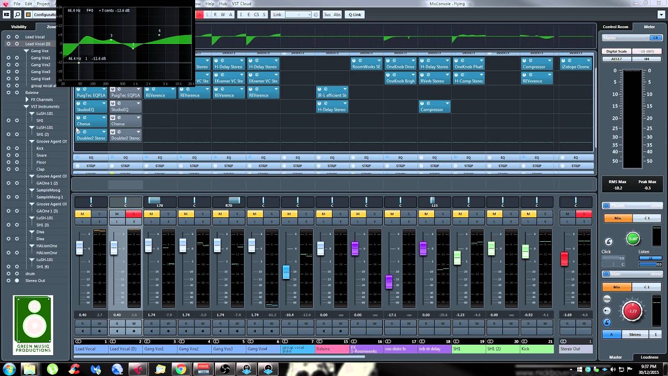Open OBS from the taskbar
Screen dimensions: 668x376
(x=225, y=369)
